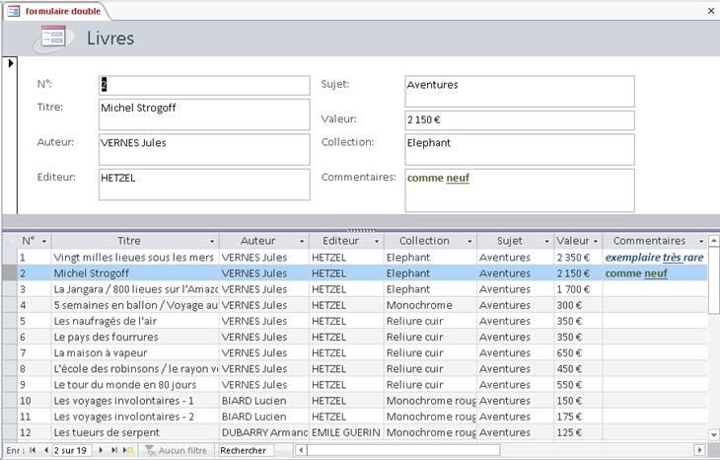Click the Valeur field showing 2 150 €
This screenshot has width=720, height=460.
pos(520,120)
